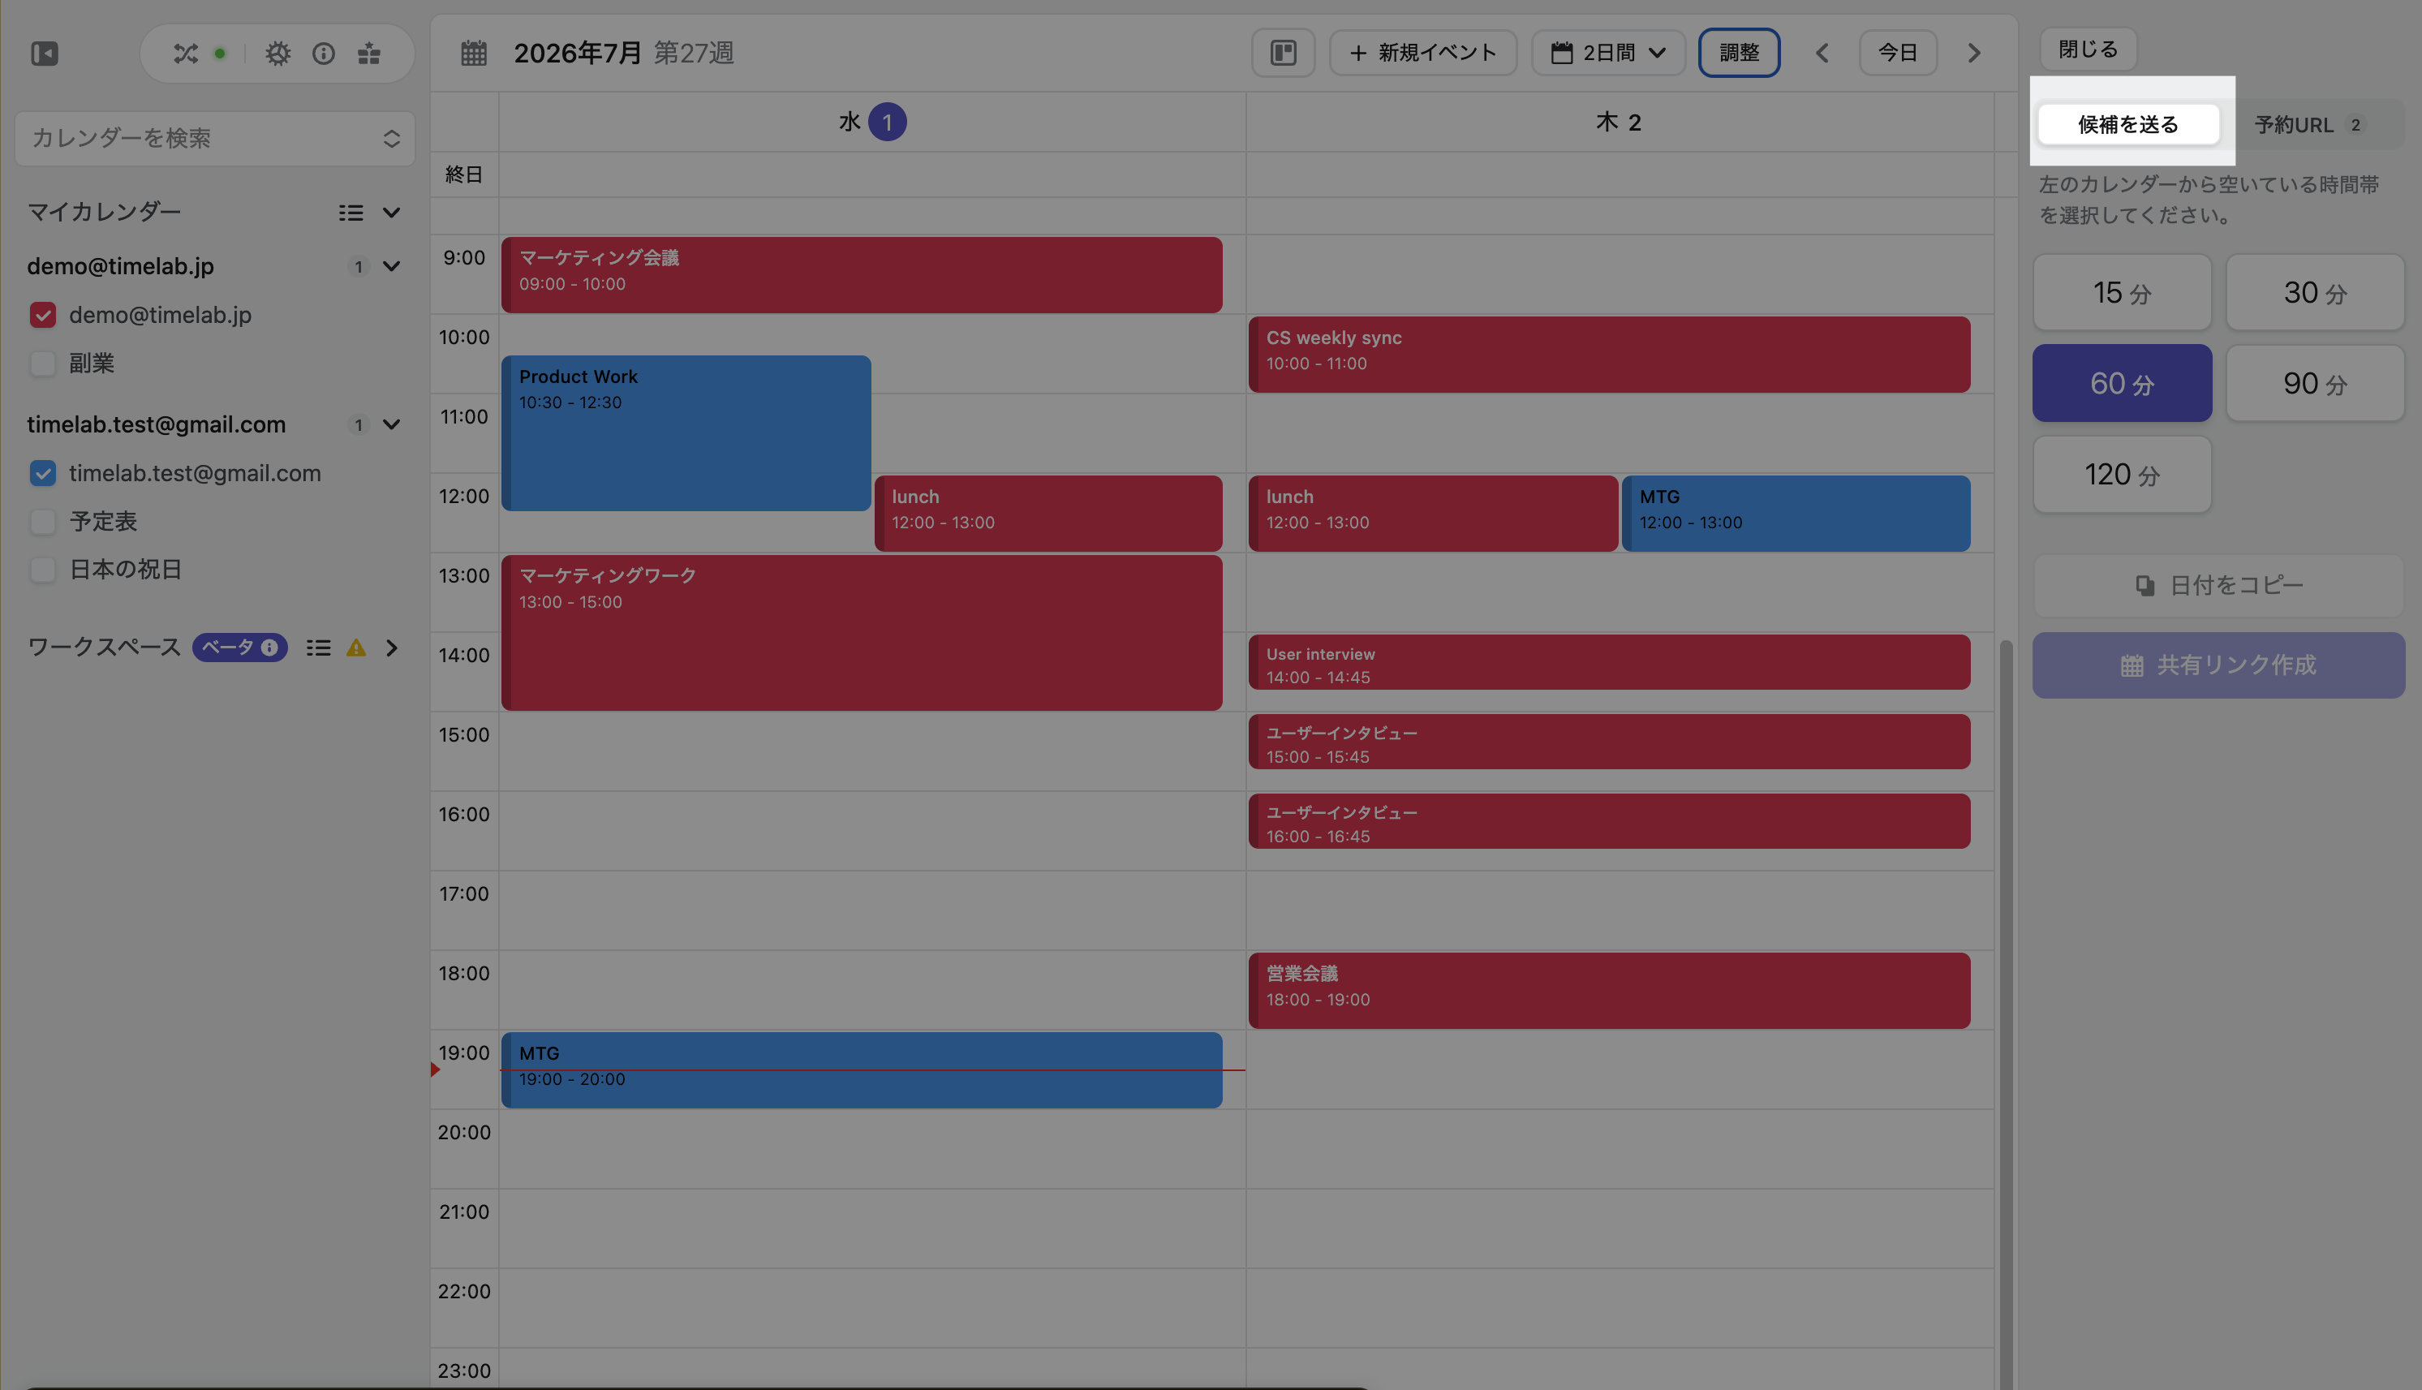Open the MTG event at 19:00
2422x1390 pixels.
[x=862, y=1070]
